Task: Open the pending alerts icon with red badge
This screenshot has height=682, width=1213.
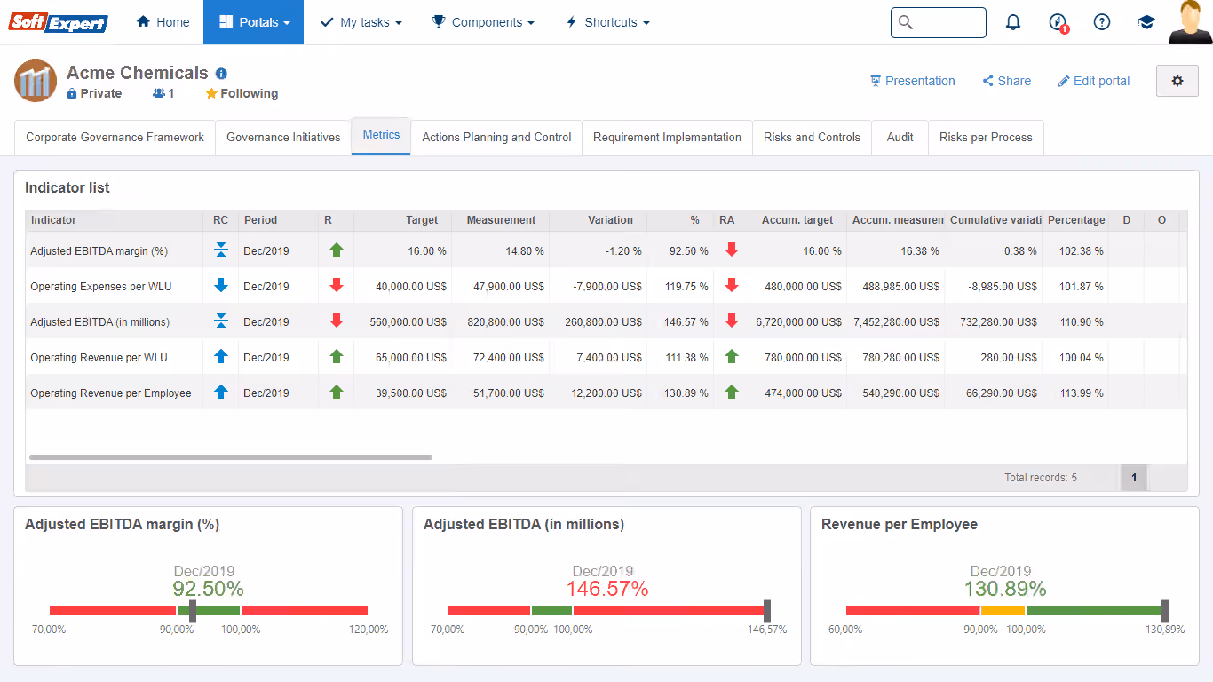Action: coord(1058,23)
